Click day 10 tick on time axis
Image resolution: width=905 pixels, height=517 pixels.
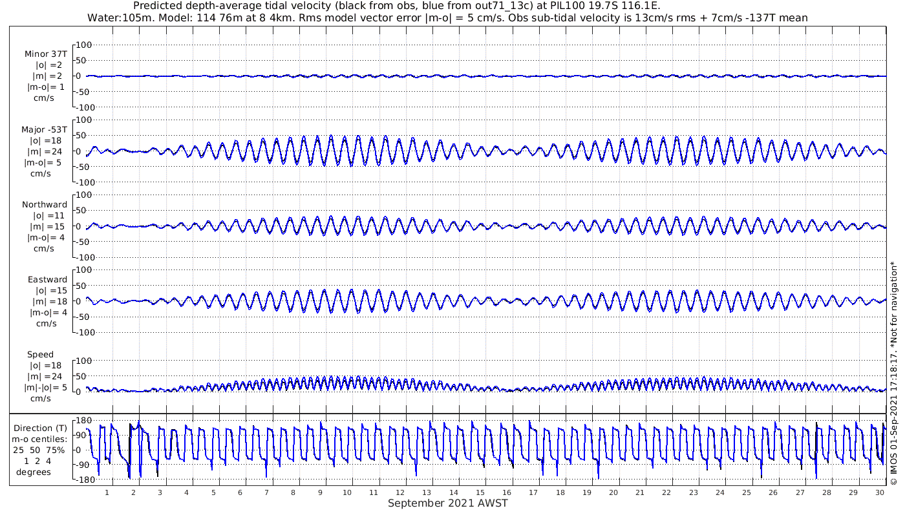[347, 492]
